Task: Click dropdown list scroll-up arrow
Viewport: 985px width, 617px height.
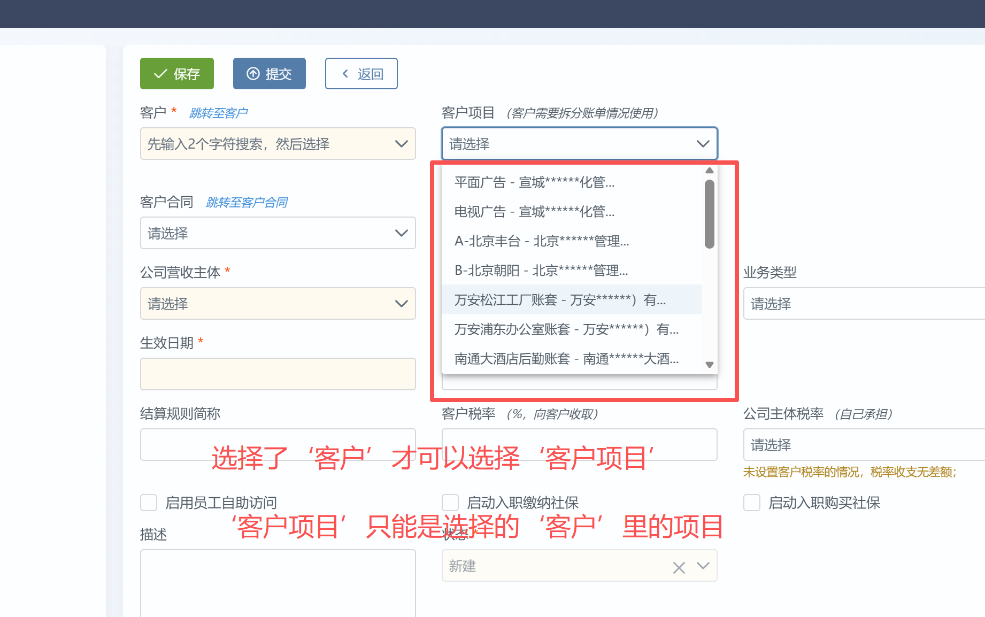Action: pyautogui.click(x=710, y=171)
